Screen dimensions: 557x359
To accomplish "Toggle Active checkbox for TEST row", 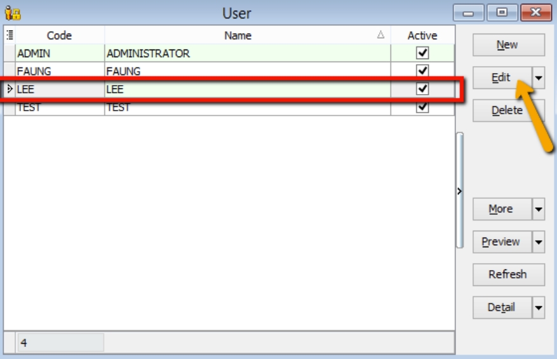I will click(422, 106).
